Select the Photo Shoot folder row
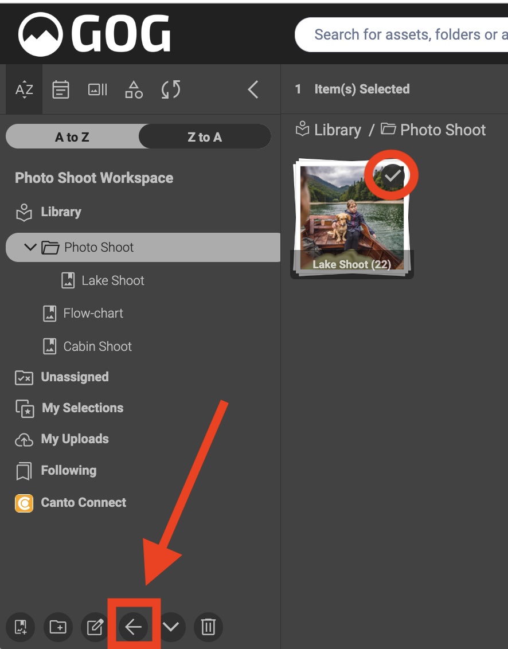The width and height of the screenshot is (508, 649). [143, 248]
